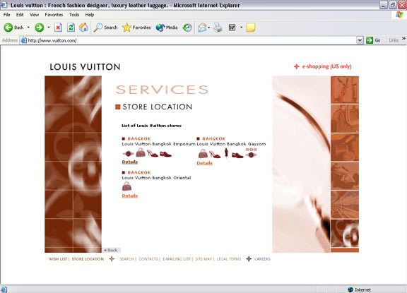The image size is (407, 293).
Task: Click the Media toolbar button
Action: tap(167, 28)
